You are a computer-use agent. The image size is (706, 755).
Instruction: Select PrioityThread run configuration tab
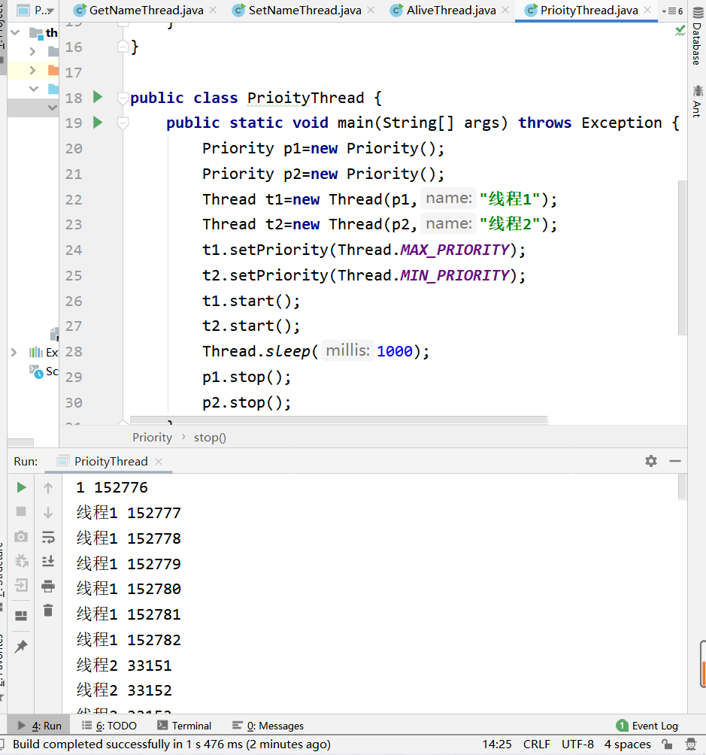coord(111,461)
